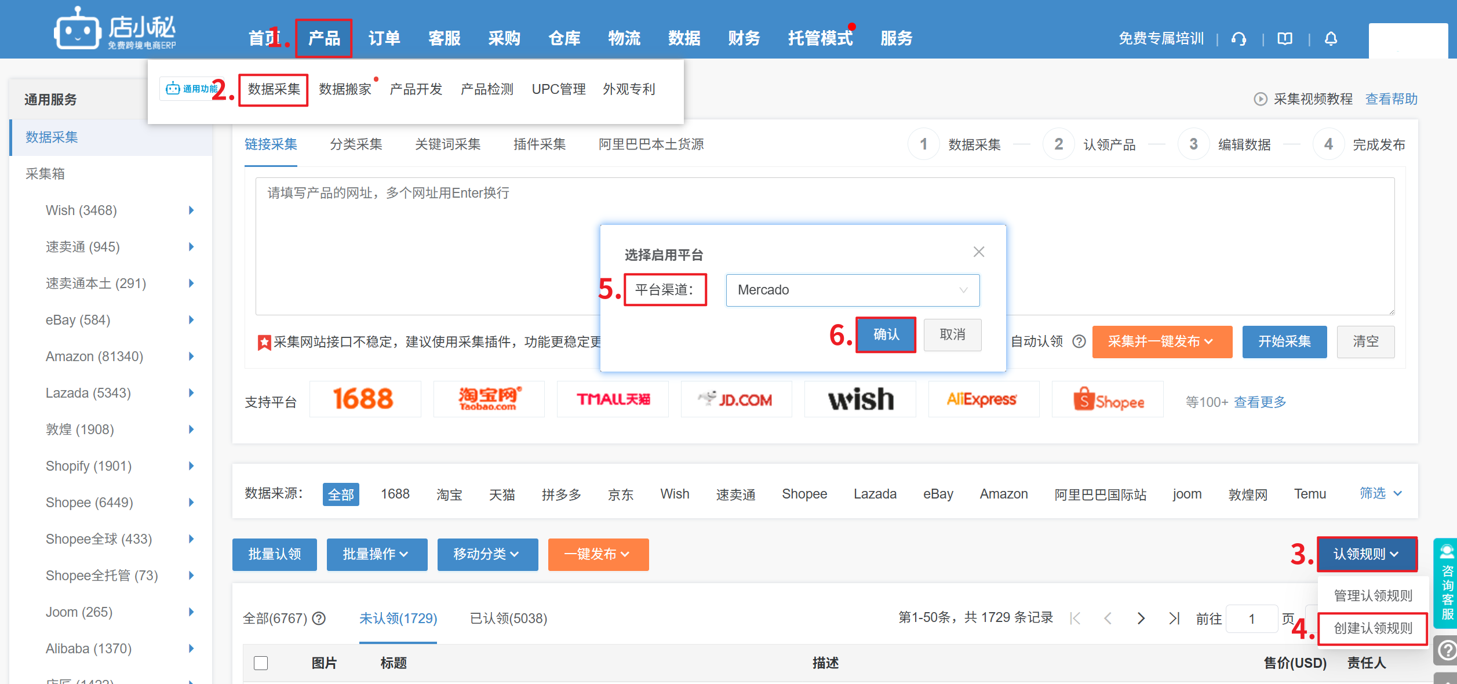
Task: Open the help book icon in header
Action: pyautogui.click(x=1285, y=39)
